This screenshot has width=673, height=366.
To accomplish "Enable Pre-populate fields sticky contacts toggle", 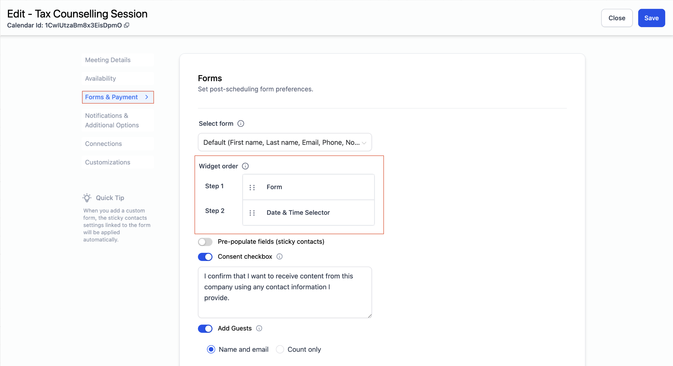I will click(205, 242).
